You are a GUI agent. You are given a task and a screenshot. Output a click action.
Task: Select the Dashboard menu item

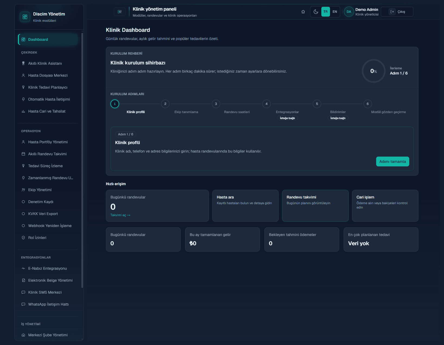pos(48,39)
